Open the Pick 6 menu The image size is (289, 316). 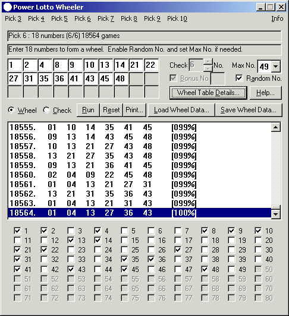pos(83,18)
